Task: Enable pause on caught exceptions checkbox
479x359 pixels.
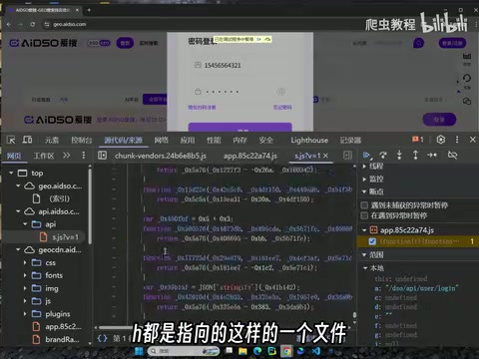Action: tap(364, 216)
